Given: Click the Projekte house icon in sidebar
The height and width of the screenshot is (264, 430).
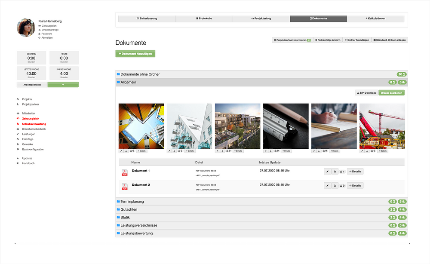Looking at the screenshot, I should [x=18, y=99].
